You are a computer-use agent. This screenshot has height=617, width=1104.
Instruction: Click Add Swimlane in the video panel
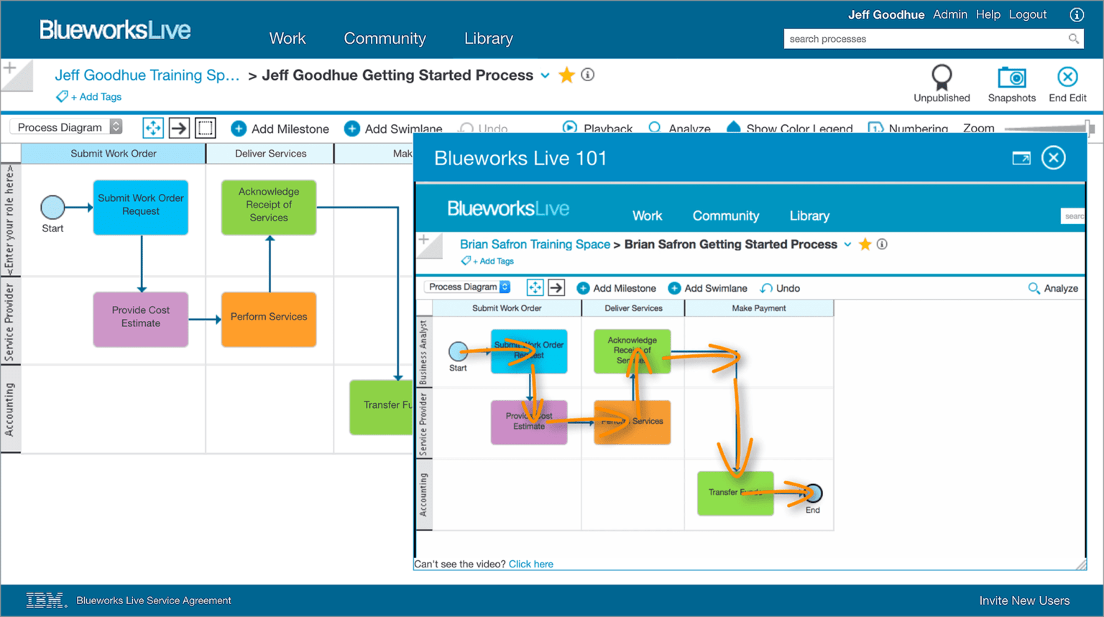click(x=707, y=288)
